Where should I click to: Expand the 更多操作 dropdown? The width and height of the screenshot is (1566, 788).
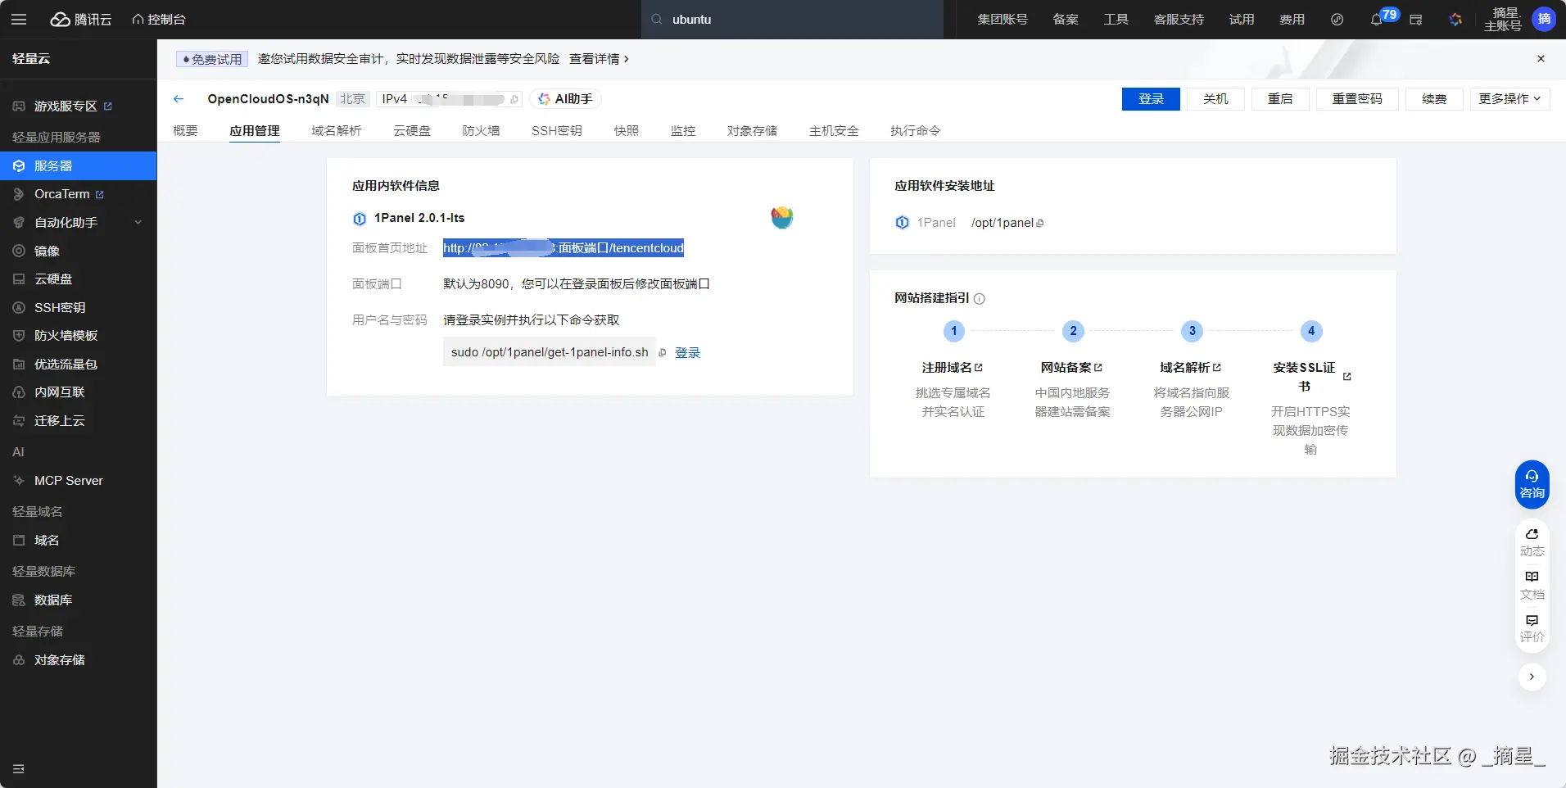tap(1509, 99)
